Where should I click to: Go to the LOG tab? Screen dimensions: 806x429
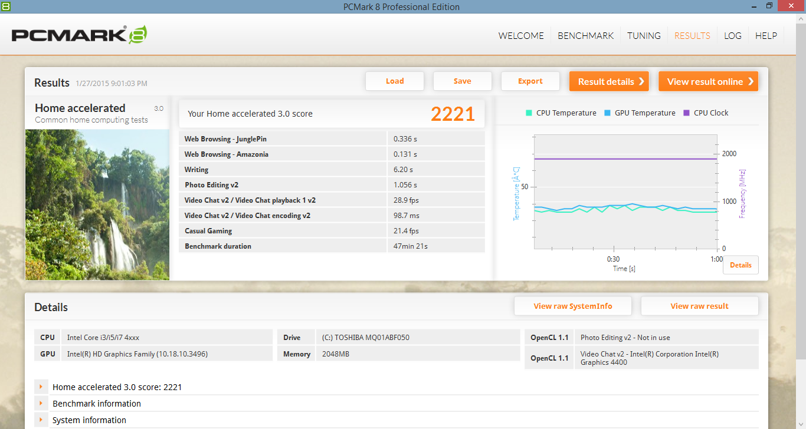click(x=733, y=35)
